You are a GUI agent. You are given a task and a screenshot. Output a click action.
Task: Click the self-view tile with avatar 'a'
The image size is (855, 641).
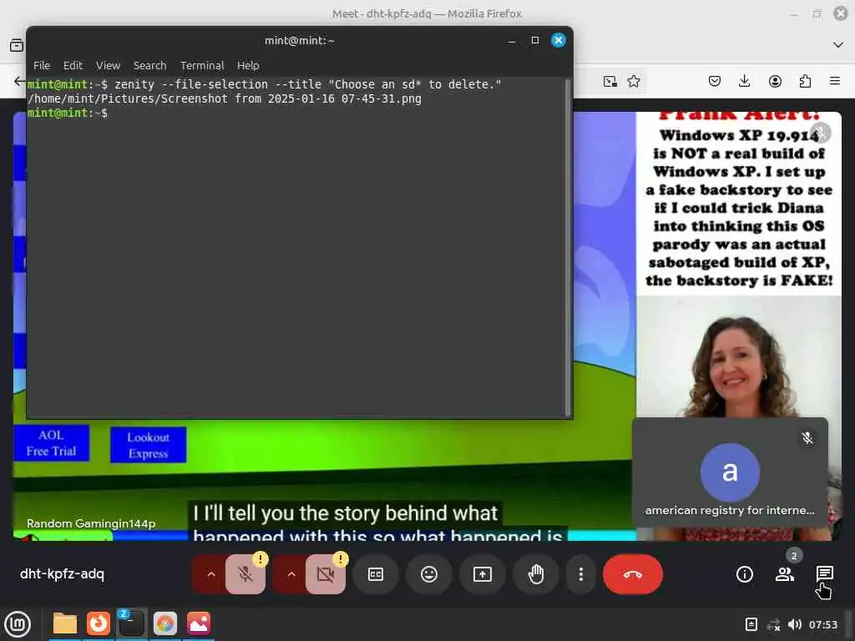[x=730, y=472]
